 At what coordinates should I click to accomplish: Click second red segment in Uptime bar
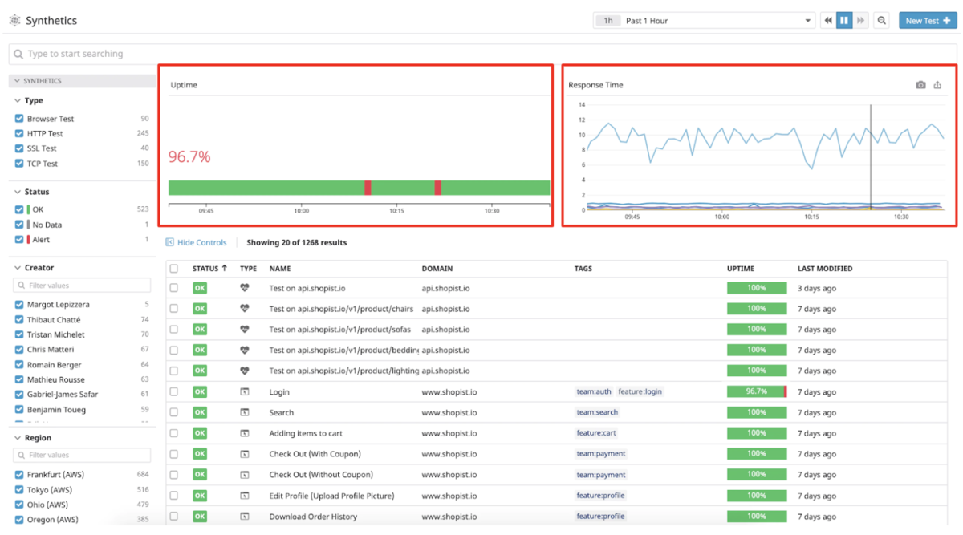tap(438, 188)
